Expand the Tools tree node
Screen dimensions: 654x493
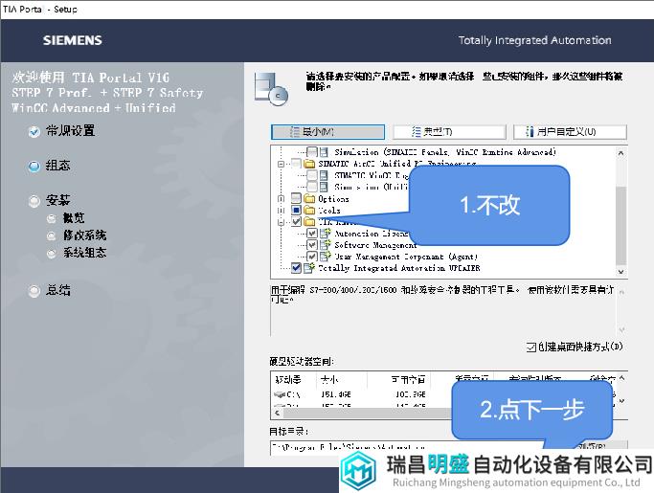coord(282,211)
